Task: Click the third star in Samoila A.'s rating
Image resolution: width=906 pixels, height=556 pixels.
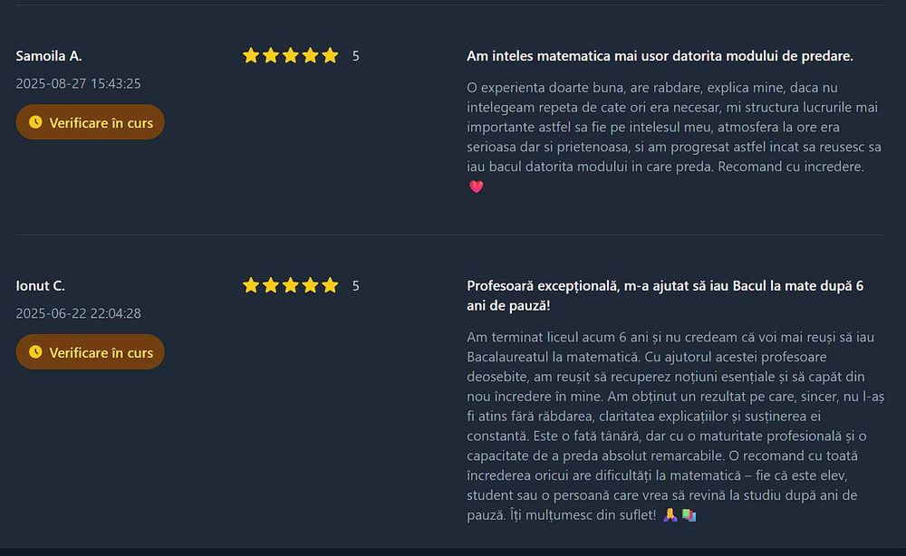Action: pos(290,56)
